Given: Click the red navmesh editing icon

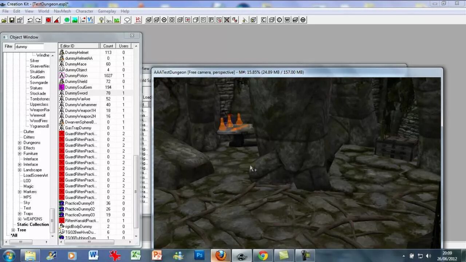Looking at the screenshot, I should pyautogui.click(x=138, y=20).
